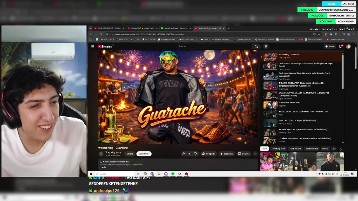Click the Crear button
Image resolution: width=358 pixels, height=201 pixels.
click(330, 46)
